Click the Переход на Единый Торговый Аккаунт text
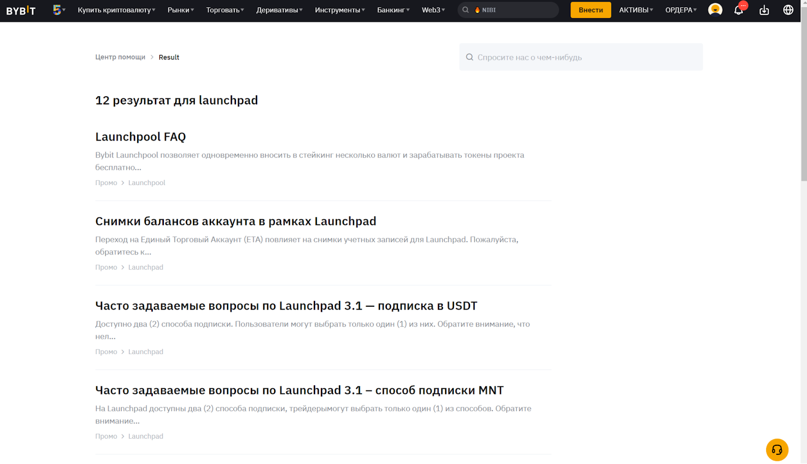Viewport: 807px width, 464px height. [x=307, y=245]
